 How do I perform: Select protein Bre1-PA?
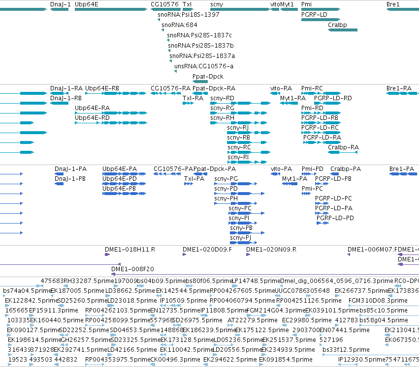(x=402, y=169)
